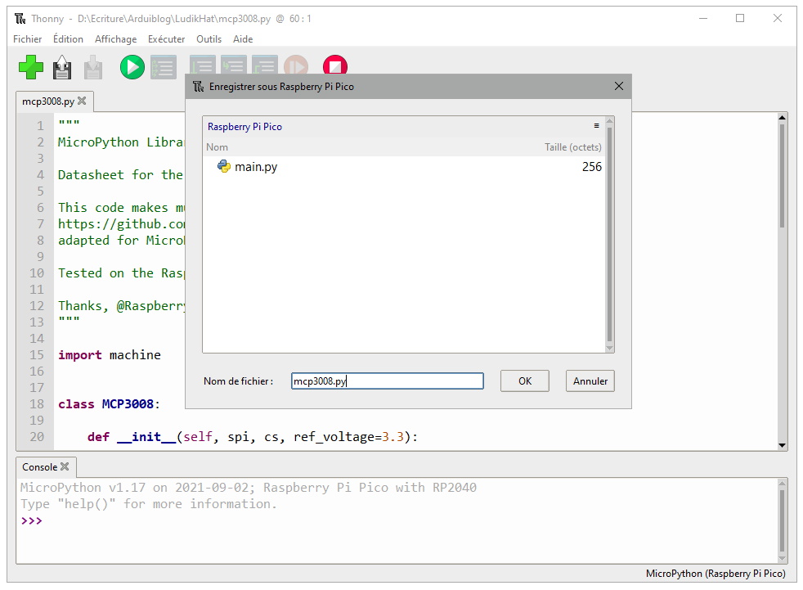The width and height of the screenshot is (803, 590).
Task: Click the grayed-out Save file icon
Action: [93, 67]
